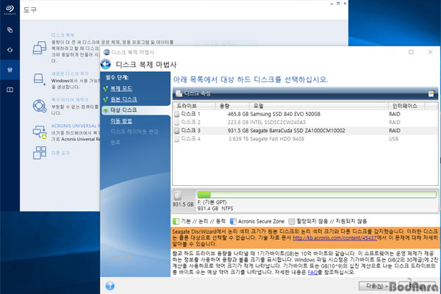Open the ACRONIS UNIVERSAL link in tools window
The height and width of the screenshot is (294, 441).
pos(76,126)
